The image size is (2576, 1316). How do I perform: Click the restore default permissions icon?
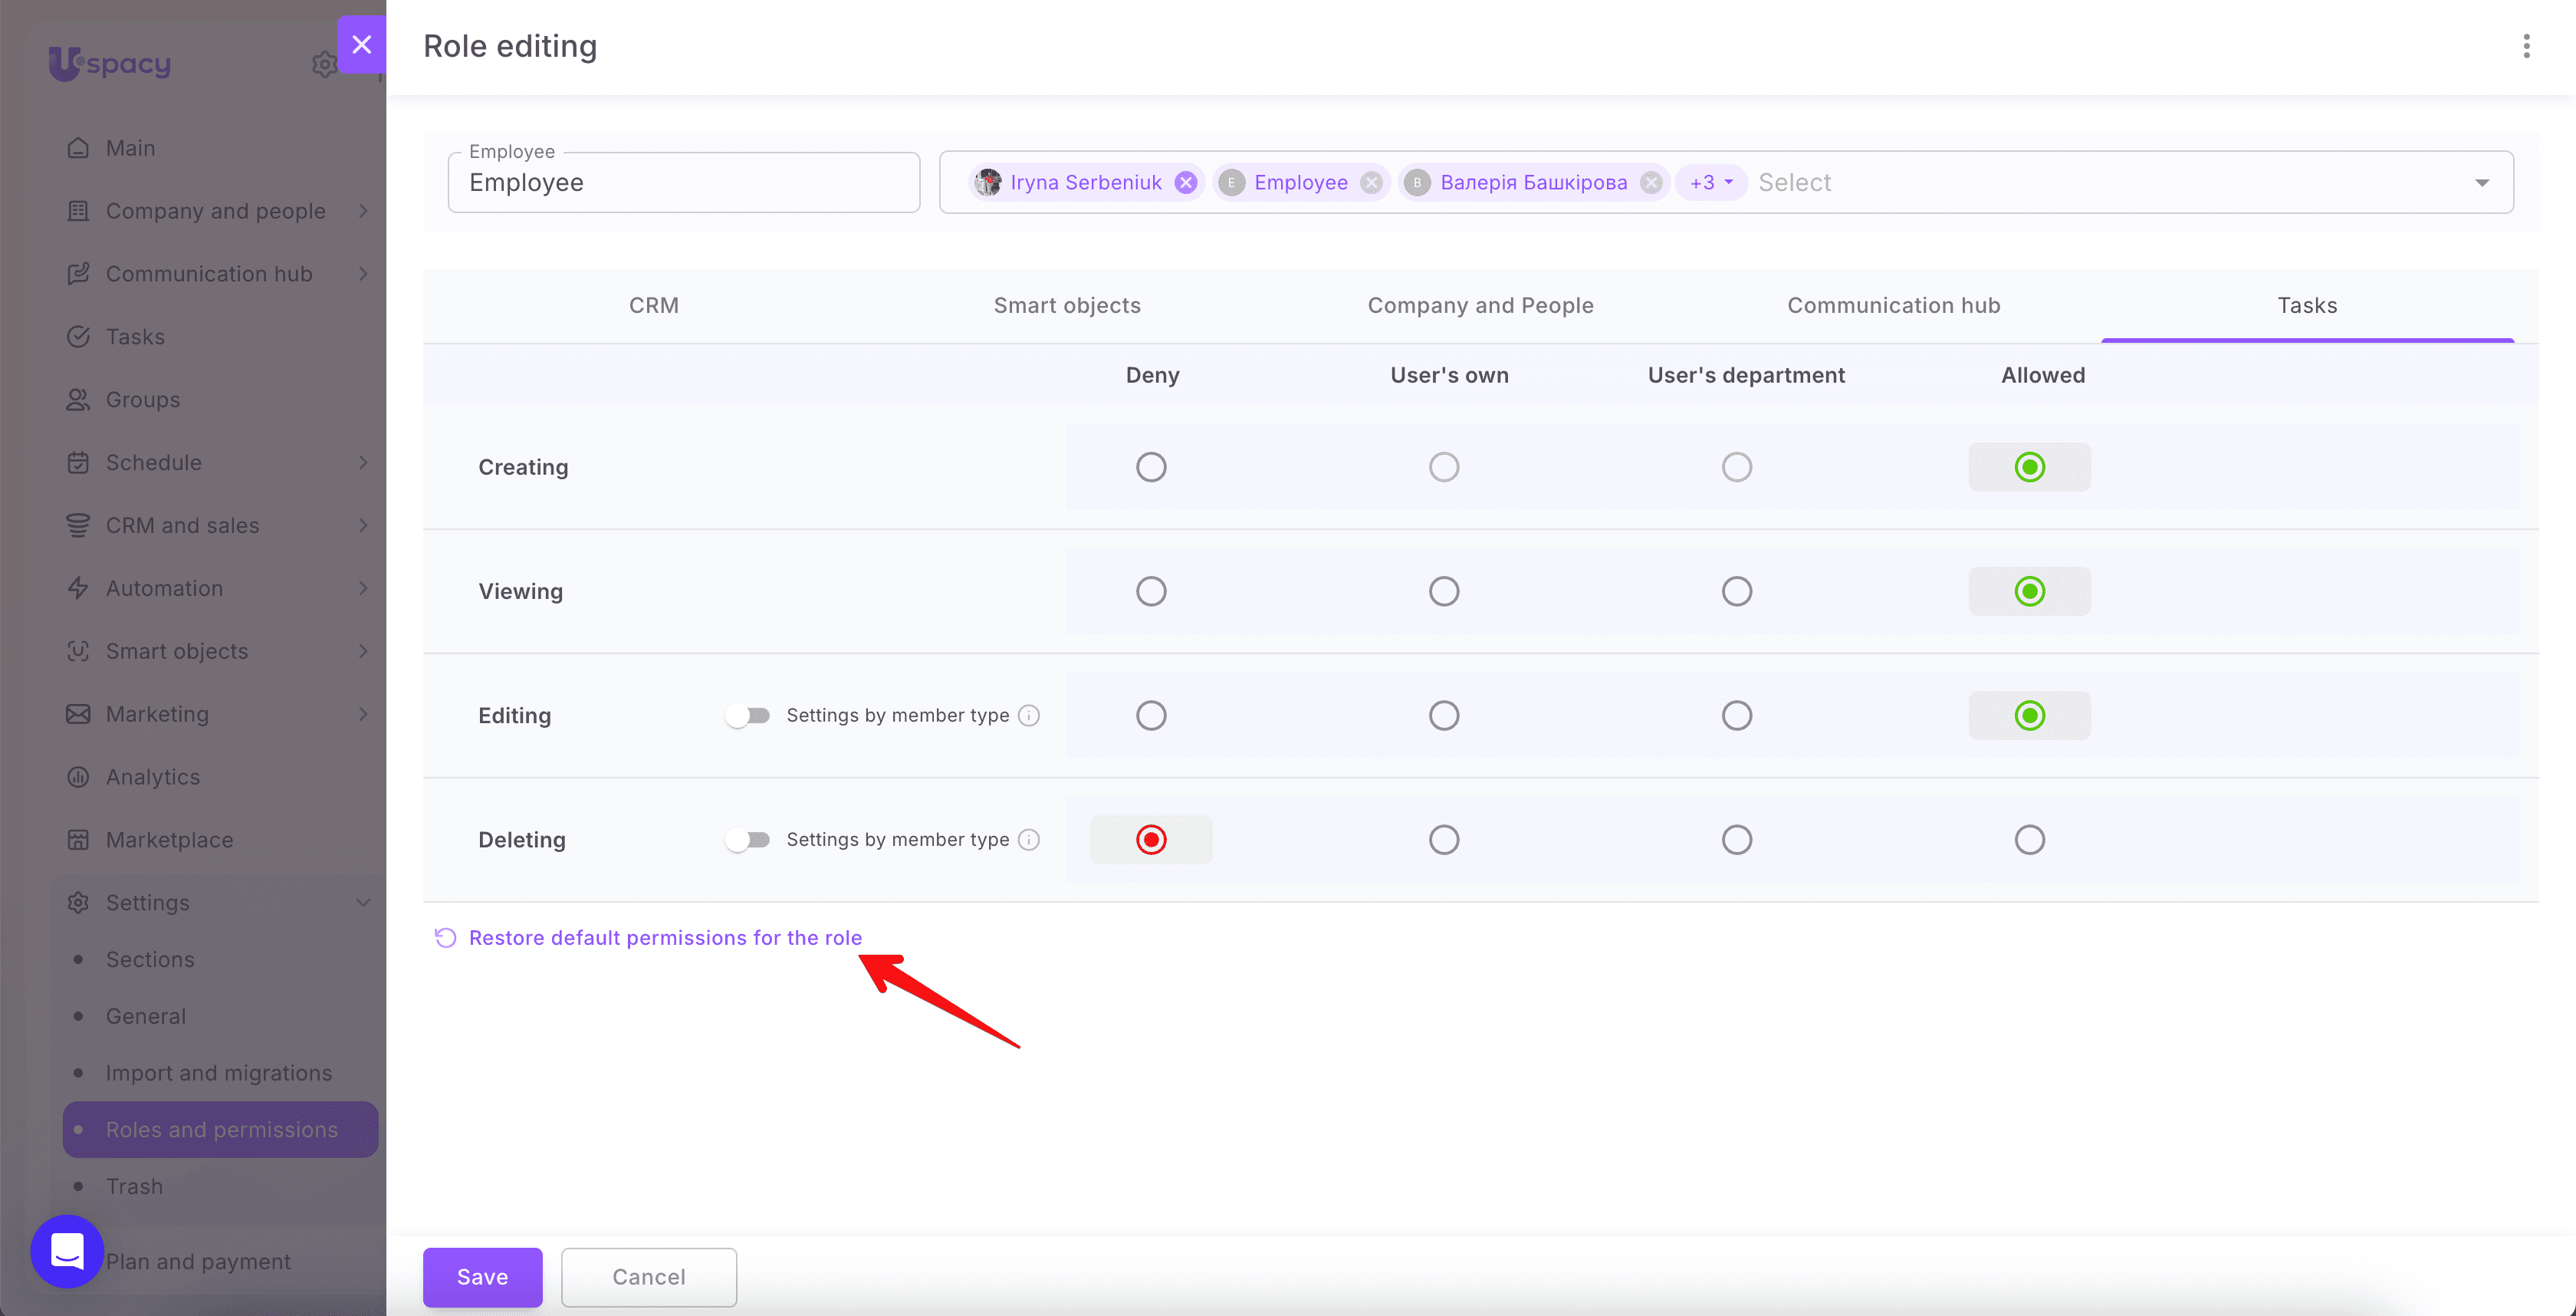[x=445, y=937]
